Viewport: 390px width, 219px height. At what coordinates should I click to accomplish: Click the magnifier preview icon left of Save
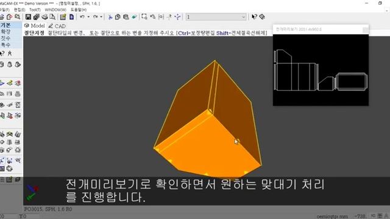tap(17, 17)
